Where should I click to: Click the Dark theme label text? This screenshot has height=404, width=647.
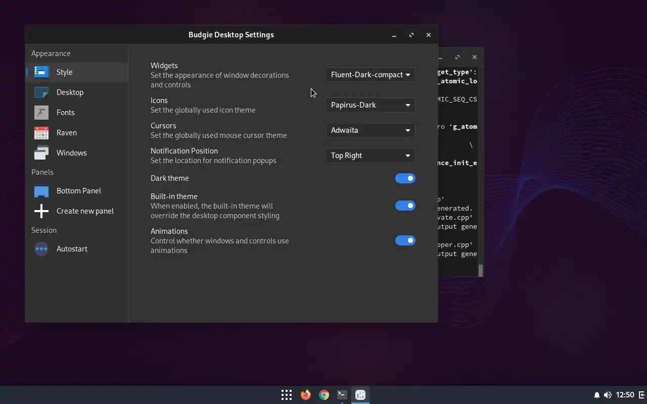click(170, 178)
